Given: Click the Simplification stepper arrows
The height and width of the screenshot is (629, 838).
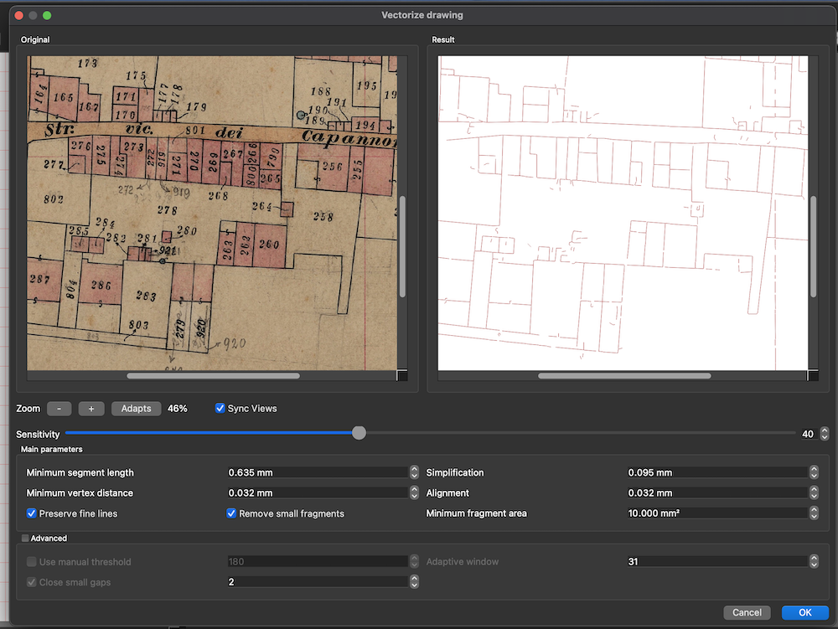Looking at the screenshot, I should (x=814, y=472).
